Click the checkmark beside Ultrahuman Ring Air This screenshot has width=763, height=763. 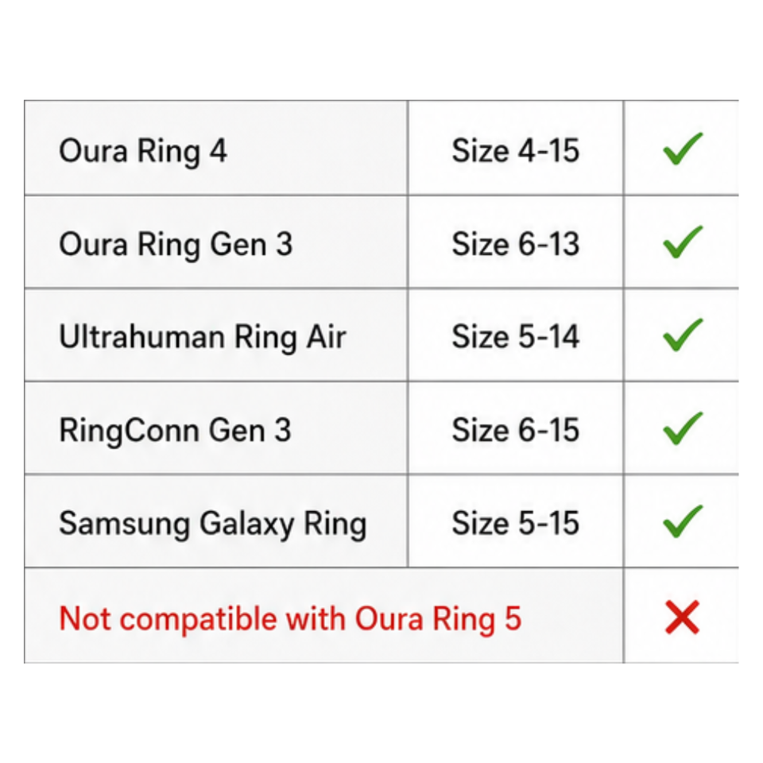(683, 335)
